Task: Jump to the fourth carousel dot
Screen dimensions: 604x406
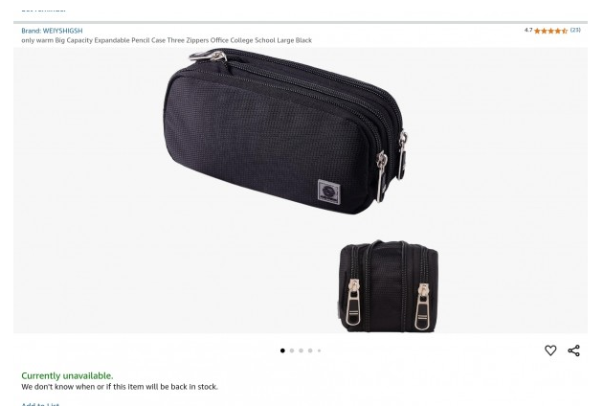Action: click(x=310, y=350)
